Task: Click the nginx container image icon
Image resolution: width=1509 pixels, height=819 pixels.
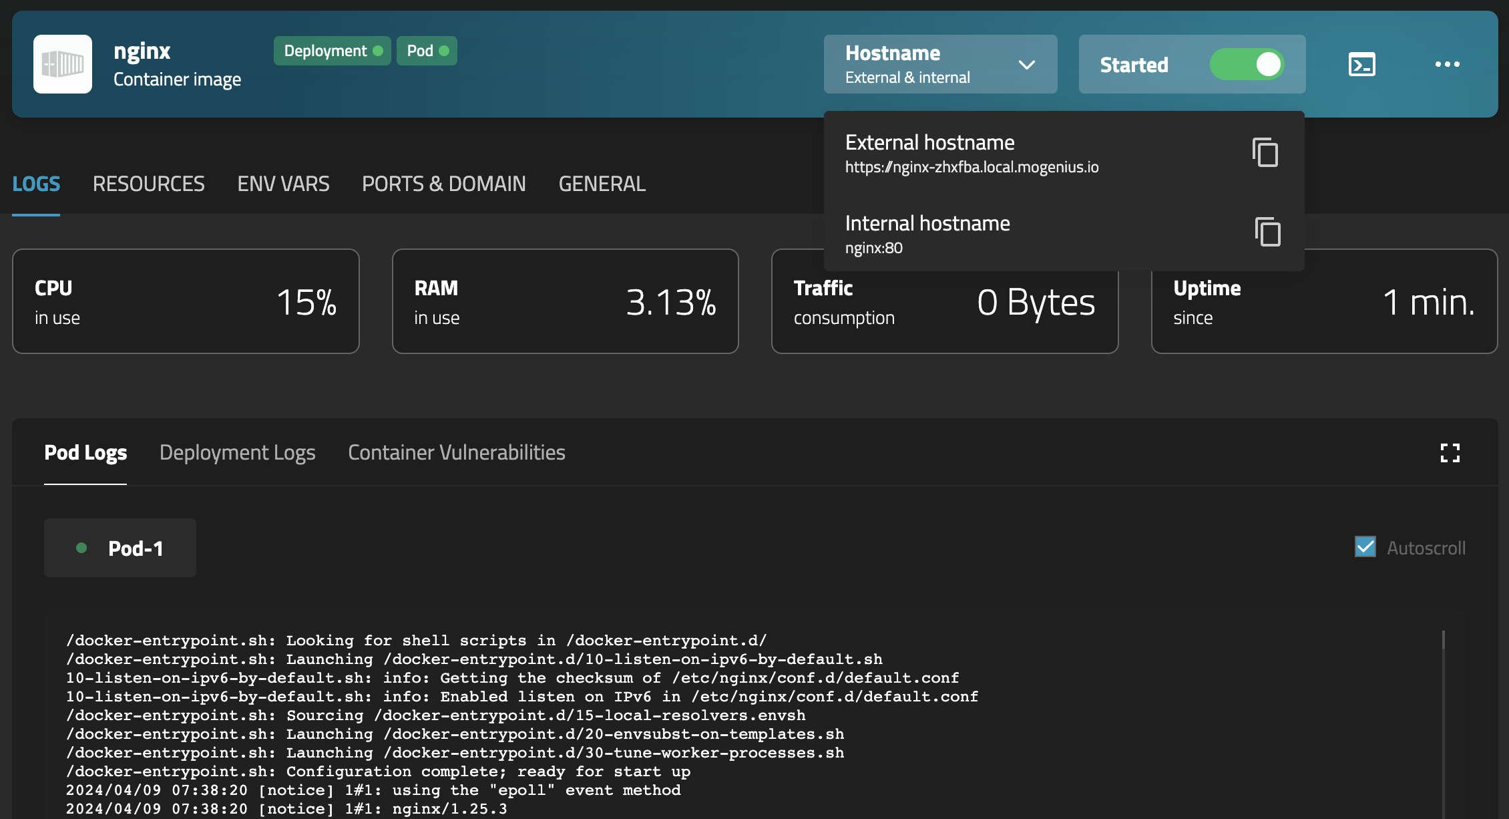Action: [63, 64]
